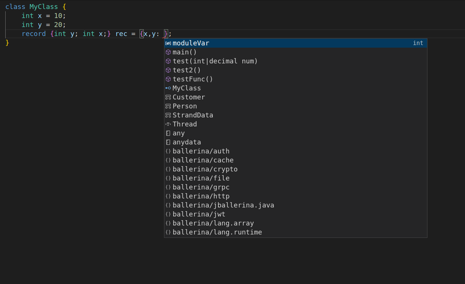This screenshot has width=465, height=284.
Task: Click the module icon beside ballerina/lang.runtime
Action: point(168,232)
